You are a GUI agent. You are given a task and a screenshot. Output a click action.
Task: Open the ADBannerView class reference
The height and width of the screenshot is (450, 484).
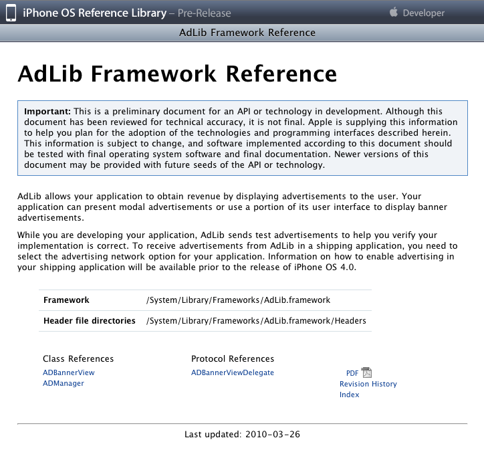click(69, 372)
